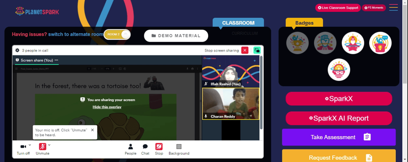Screen dimensions: 408x162
Task: Click switch to alternate room text
Action: pos(76,34)
